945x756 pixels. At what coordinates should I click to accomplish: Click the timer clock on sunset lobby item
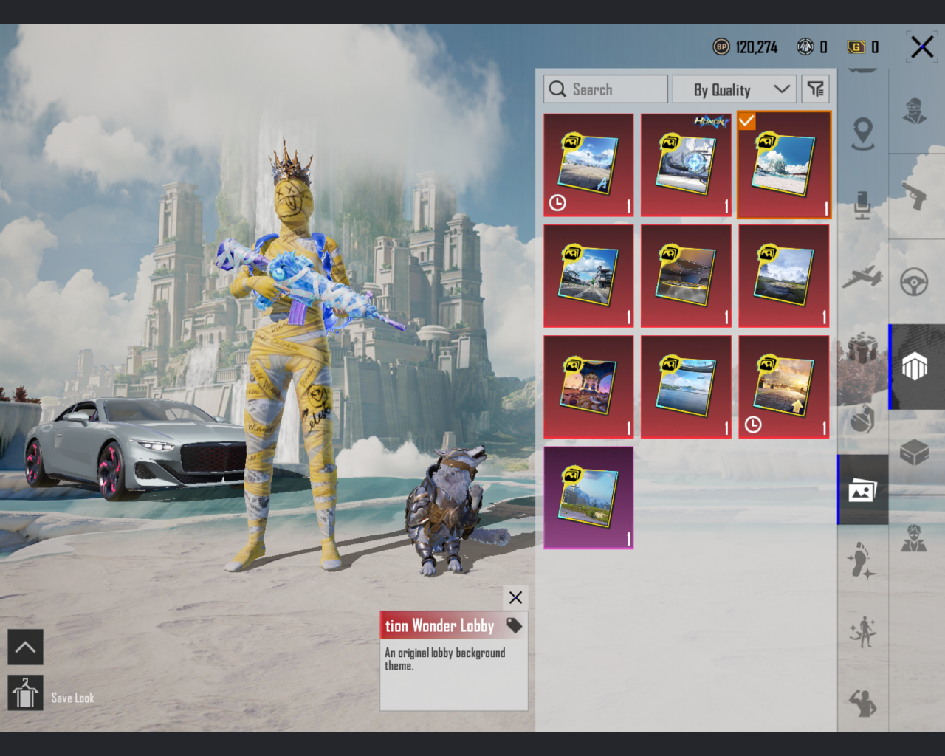tap(752, 425)
